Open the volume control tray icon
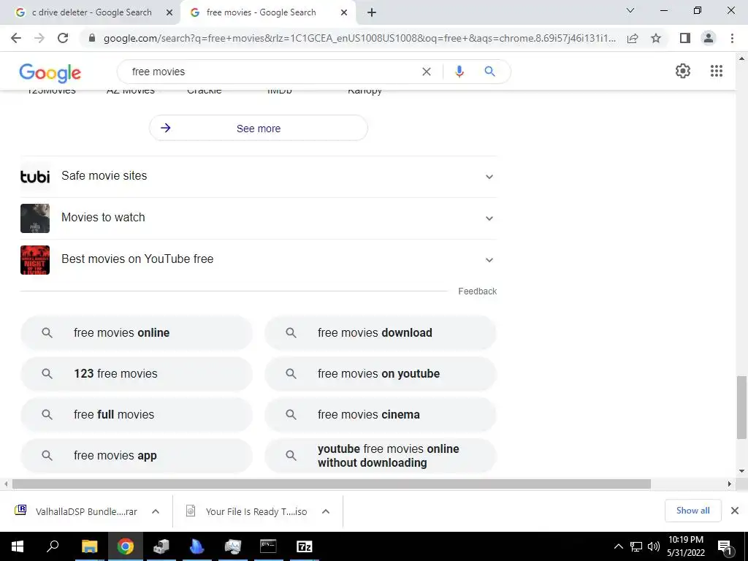This screenshot has width=748, height=561. (x=654, y=546)
